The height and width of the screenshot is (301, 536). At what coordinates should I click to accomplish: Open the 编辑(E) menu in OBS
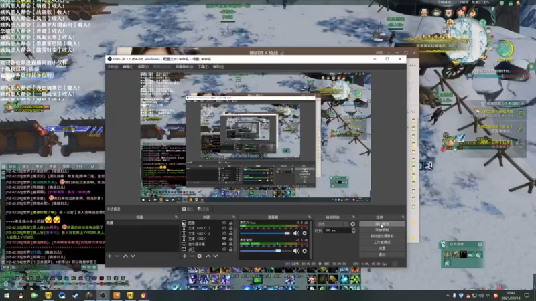tap(128, 66)
